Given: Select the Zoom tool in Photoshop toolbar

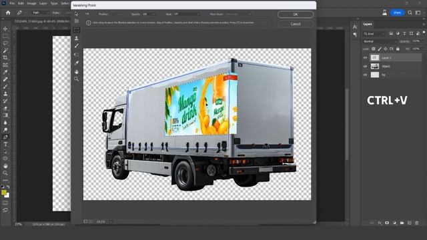Looking at the screenshot, I should click(x=5, y=173).
